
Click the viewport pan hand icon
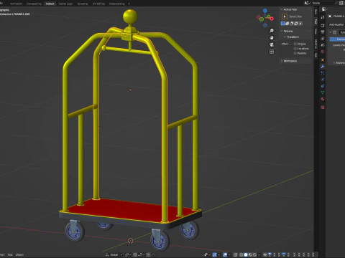[x=272, y=37]
